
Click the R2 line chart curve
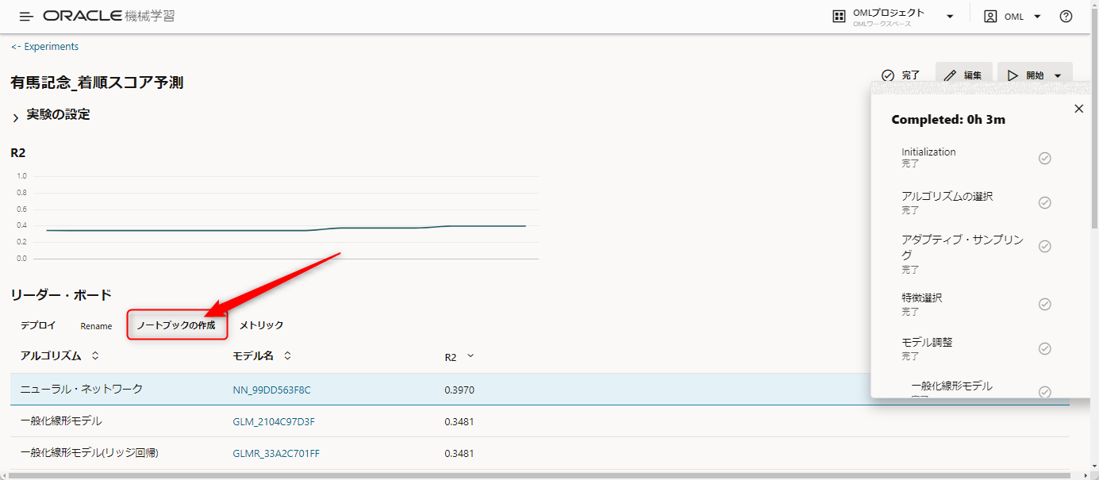(286, 229)
